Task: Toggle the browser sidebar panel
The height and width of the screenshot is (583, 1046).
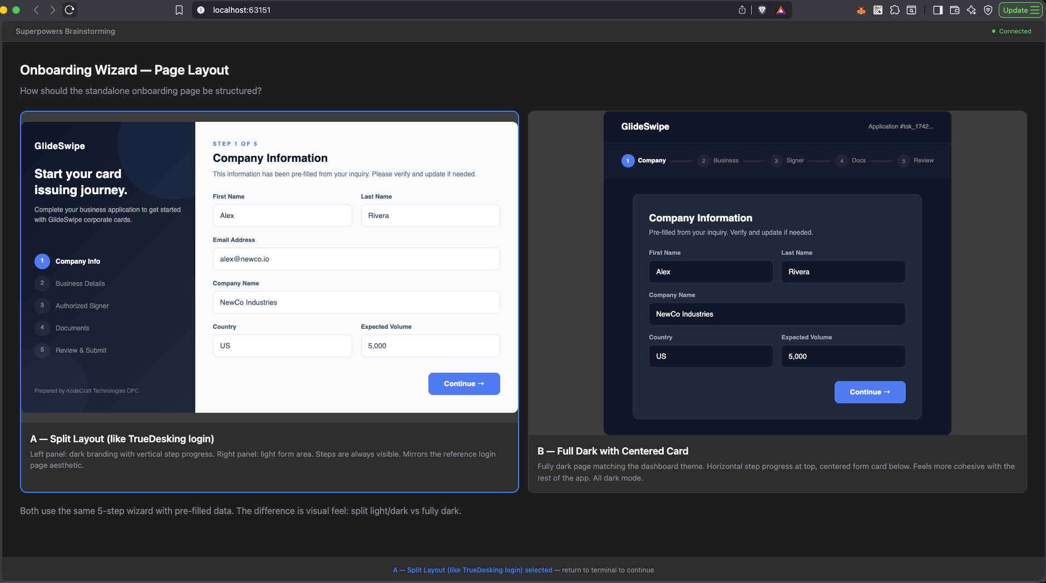Action: [x=938, y=10]
